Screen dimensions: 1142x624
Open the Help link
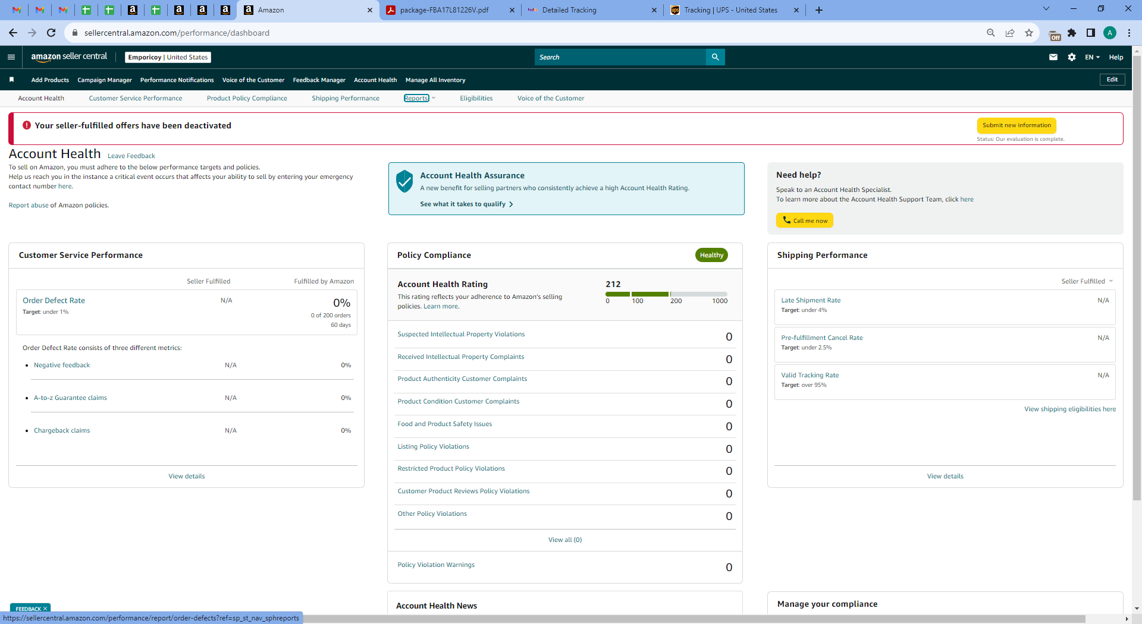1116,57
